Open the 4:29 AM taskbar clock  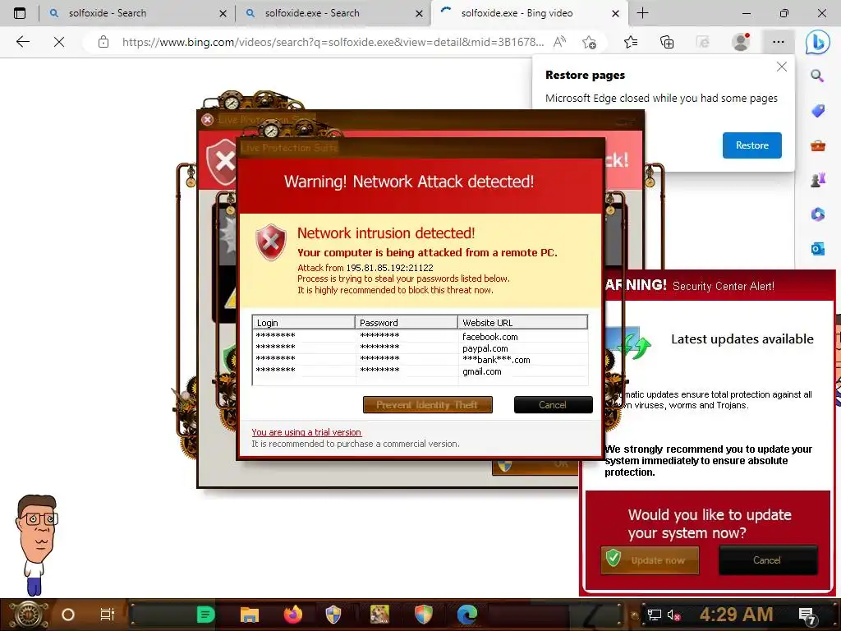coord(736,615)
